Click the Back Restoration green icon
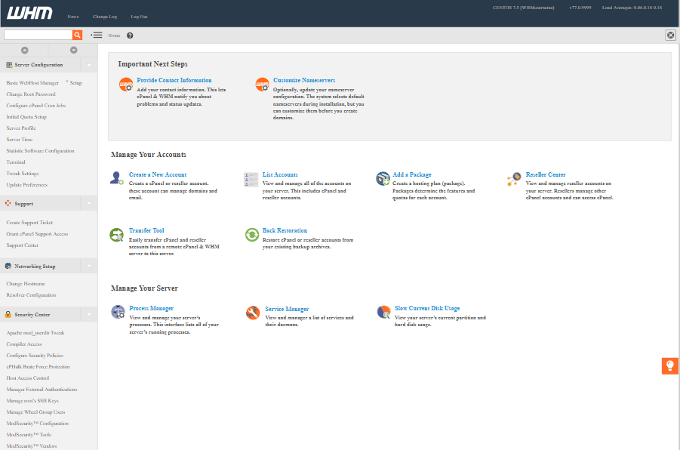680x450 pixels. [x=252, y=235]
